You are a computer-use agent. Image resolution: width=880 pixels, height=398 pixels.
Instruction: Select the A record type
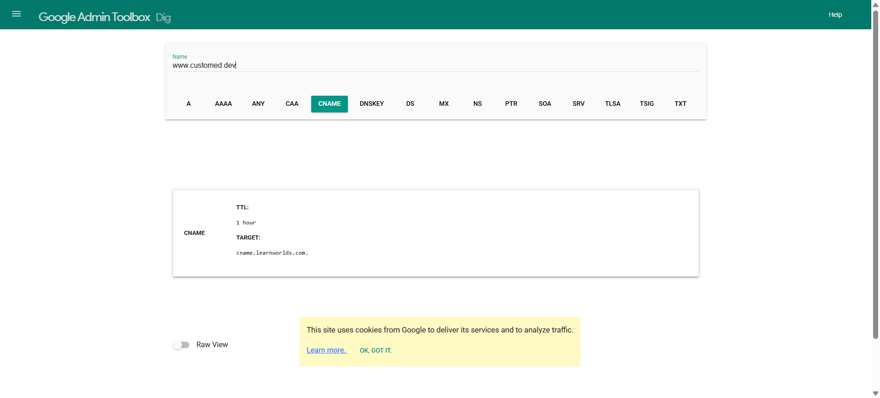pos(188,104)
